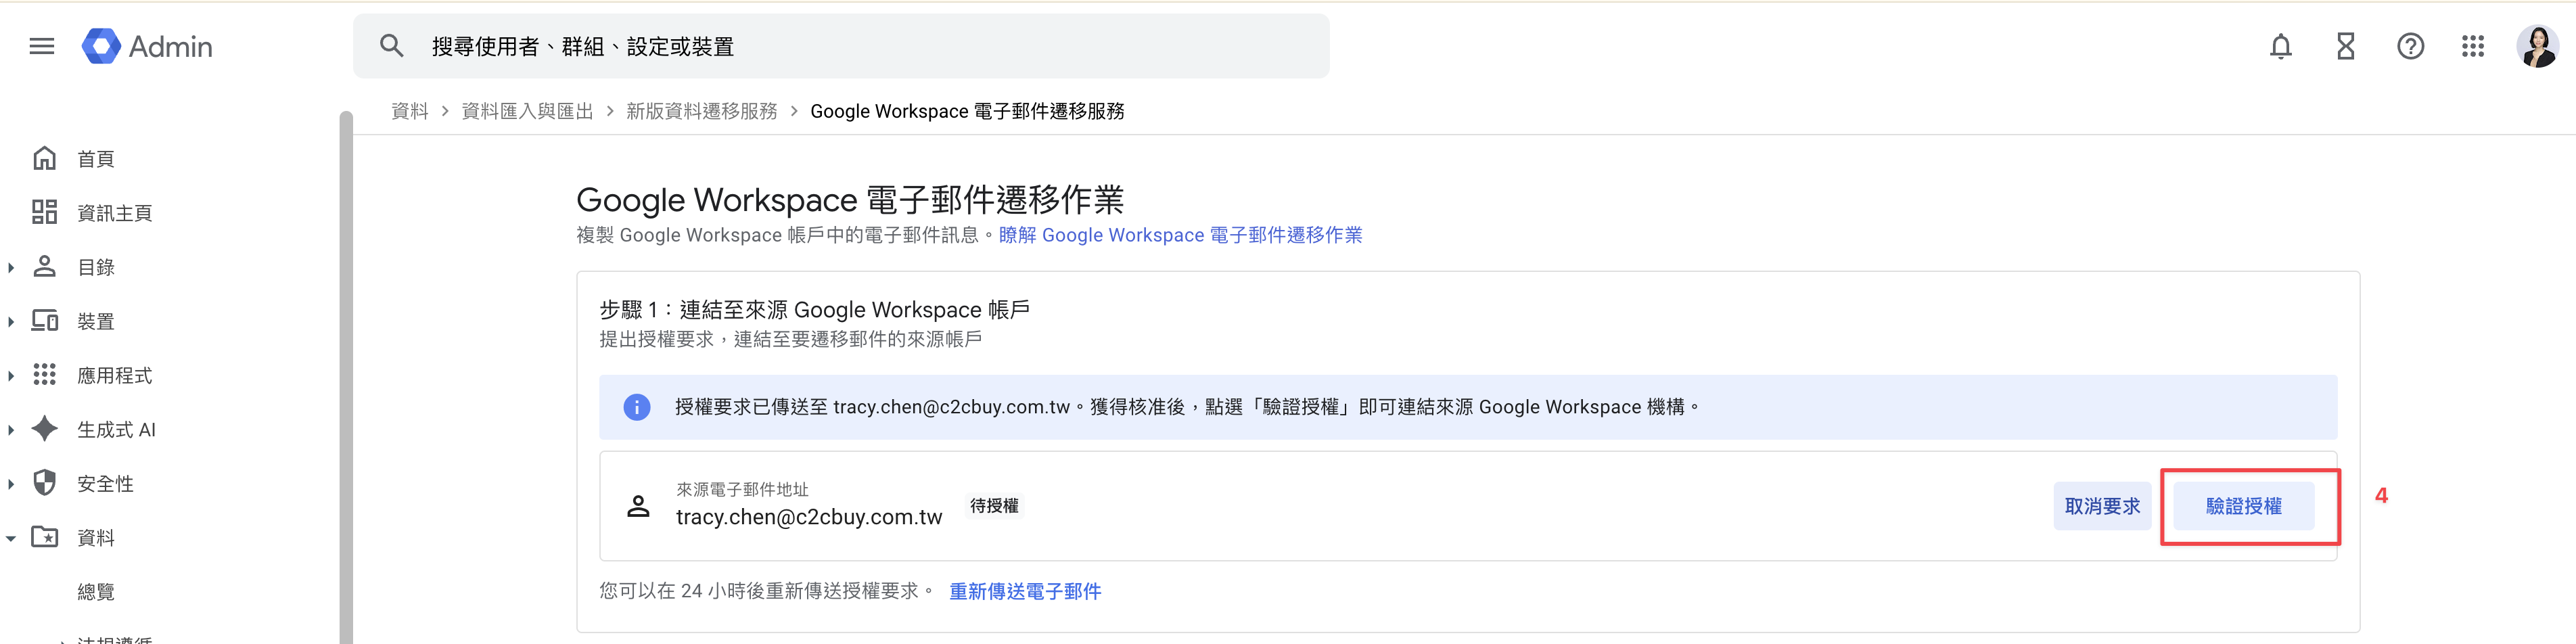Go to 新版資料遷移服務 breadcrumb

702,111
